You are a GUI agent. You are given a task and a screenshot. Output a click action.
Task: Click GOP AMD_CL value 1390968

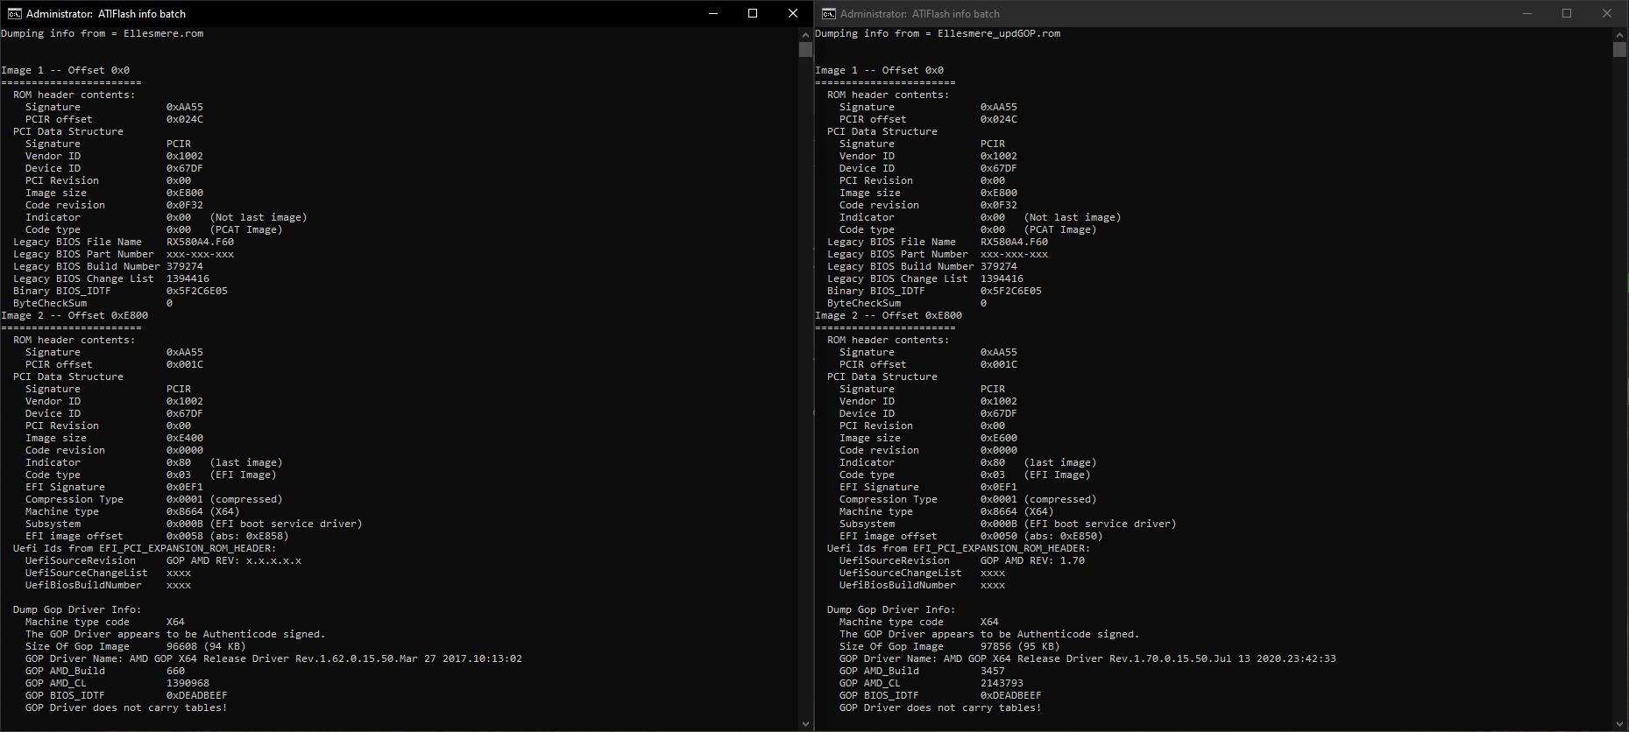click(x=188, y=683)
